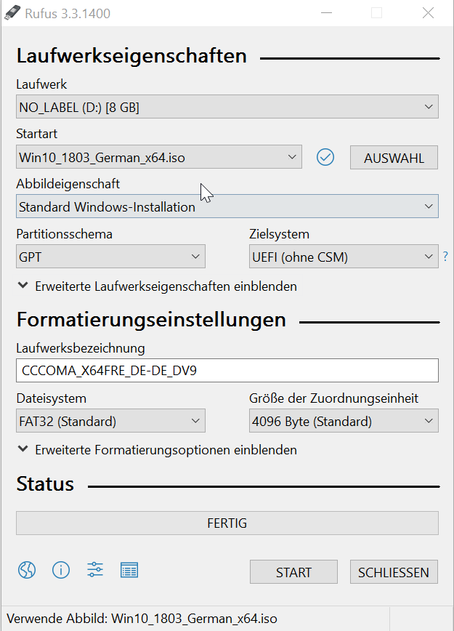Open the Abbildeigenschaft dropdown

227,206
